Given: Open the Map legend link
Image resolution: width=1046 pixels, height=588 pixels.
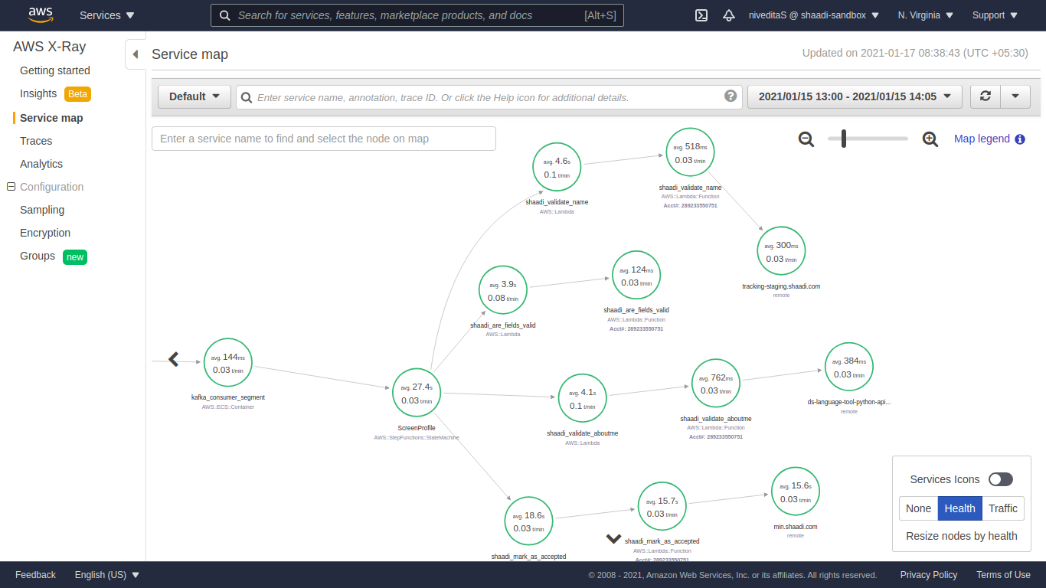Looking at the screenshot, I should tap(982, 139).
